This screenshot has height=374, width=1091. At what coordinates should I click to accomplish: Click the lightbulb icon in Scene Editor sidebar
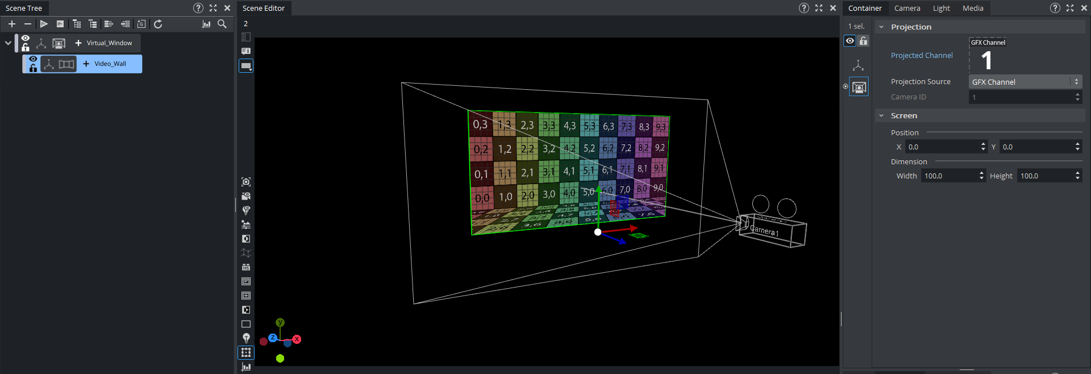[246, 338]
